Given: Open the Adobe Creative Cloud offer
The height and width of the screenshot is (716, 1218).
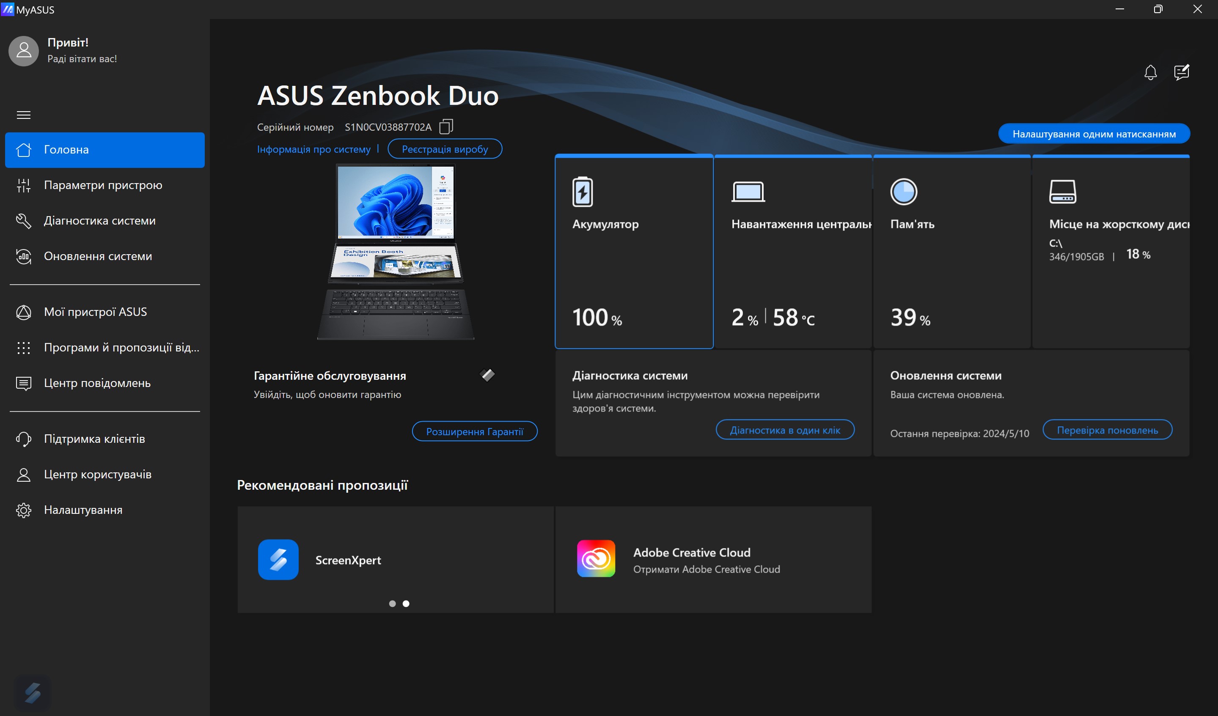Looking at the screenshot, I should click(x=713, y=560).
